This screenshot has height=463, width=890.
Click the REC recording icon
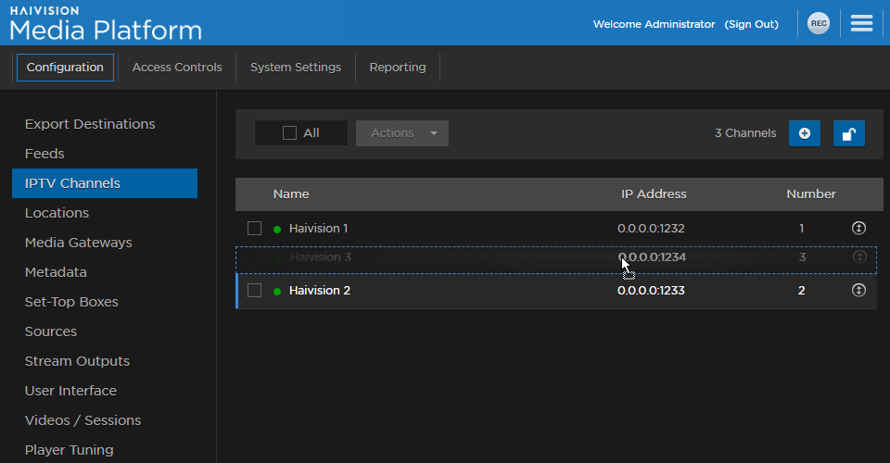(818, 24)
